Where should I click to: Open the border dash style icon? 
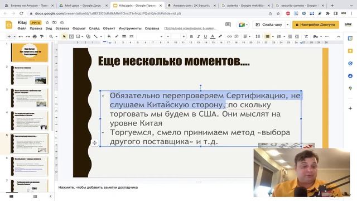132,36
